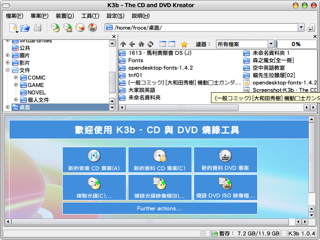Select the NOVEL folder in tree
The height and width of the screenshot is (240, 320).
[33, 92]
